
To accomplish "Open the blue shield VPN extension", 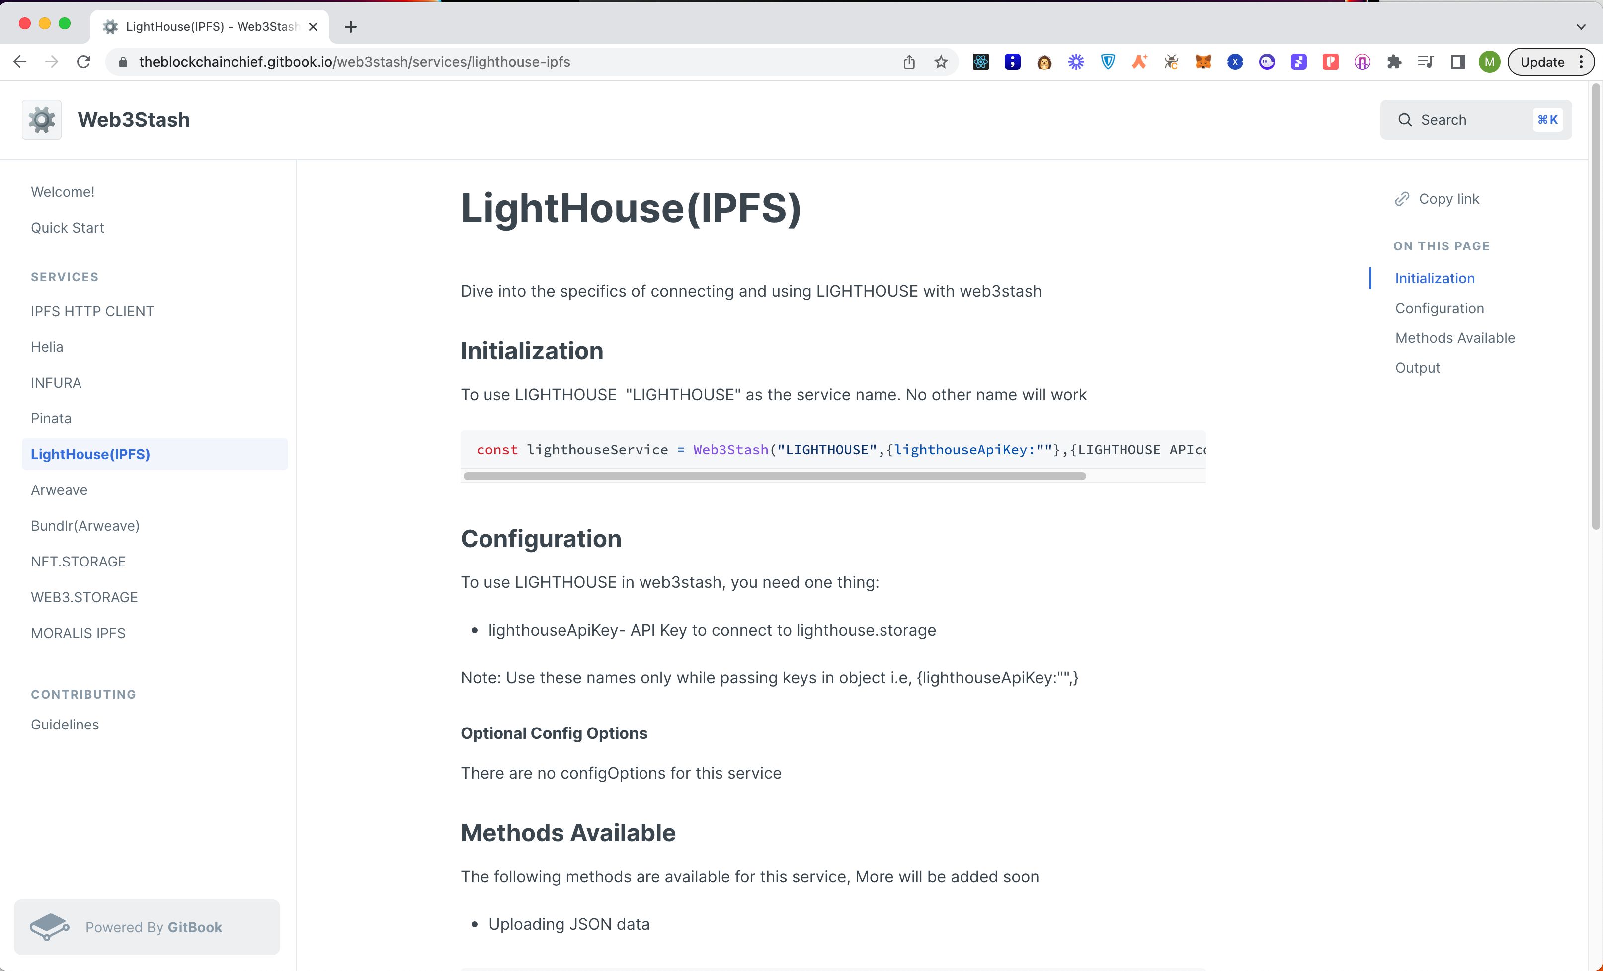I will (x=1108, y=62).
